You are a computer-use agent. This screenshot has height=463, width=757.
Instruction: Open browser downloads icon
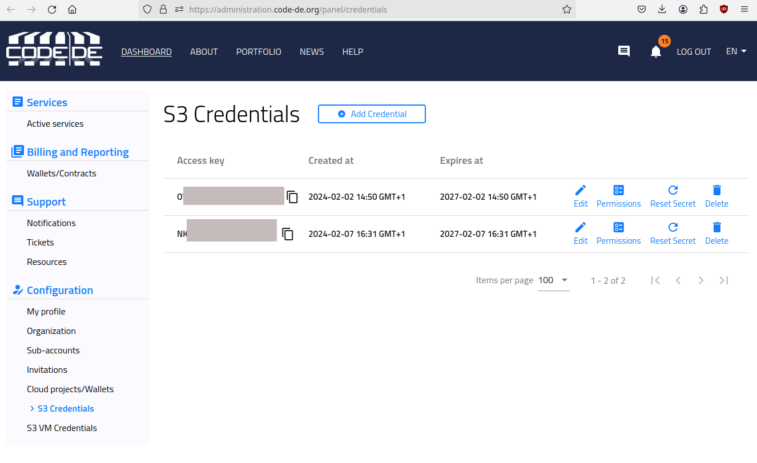(x=662, y=9)
